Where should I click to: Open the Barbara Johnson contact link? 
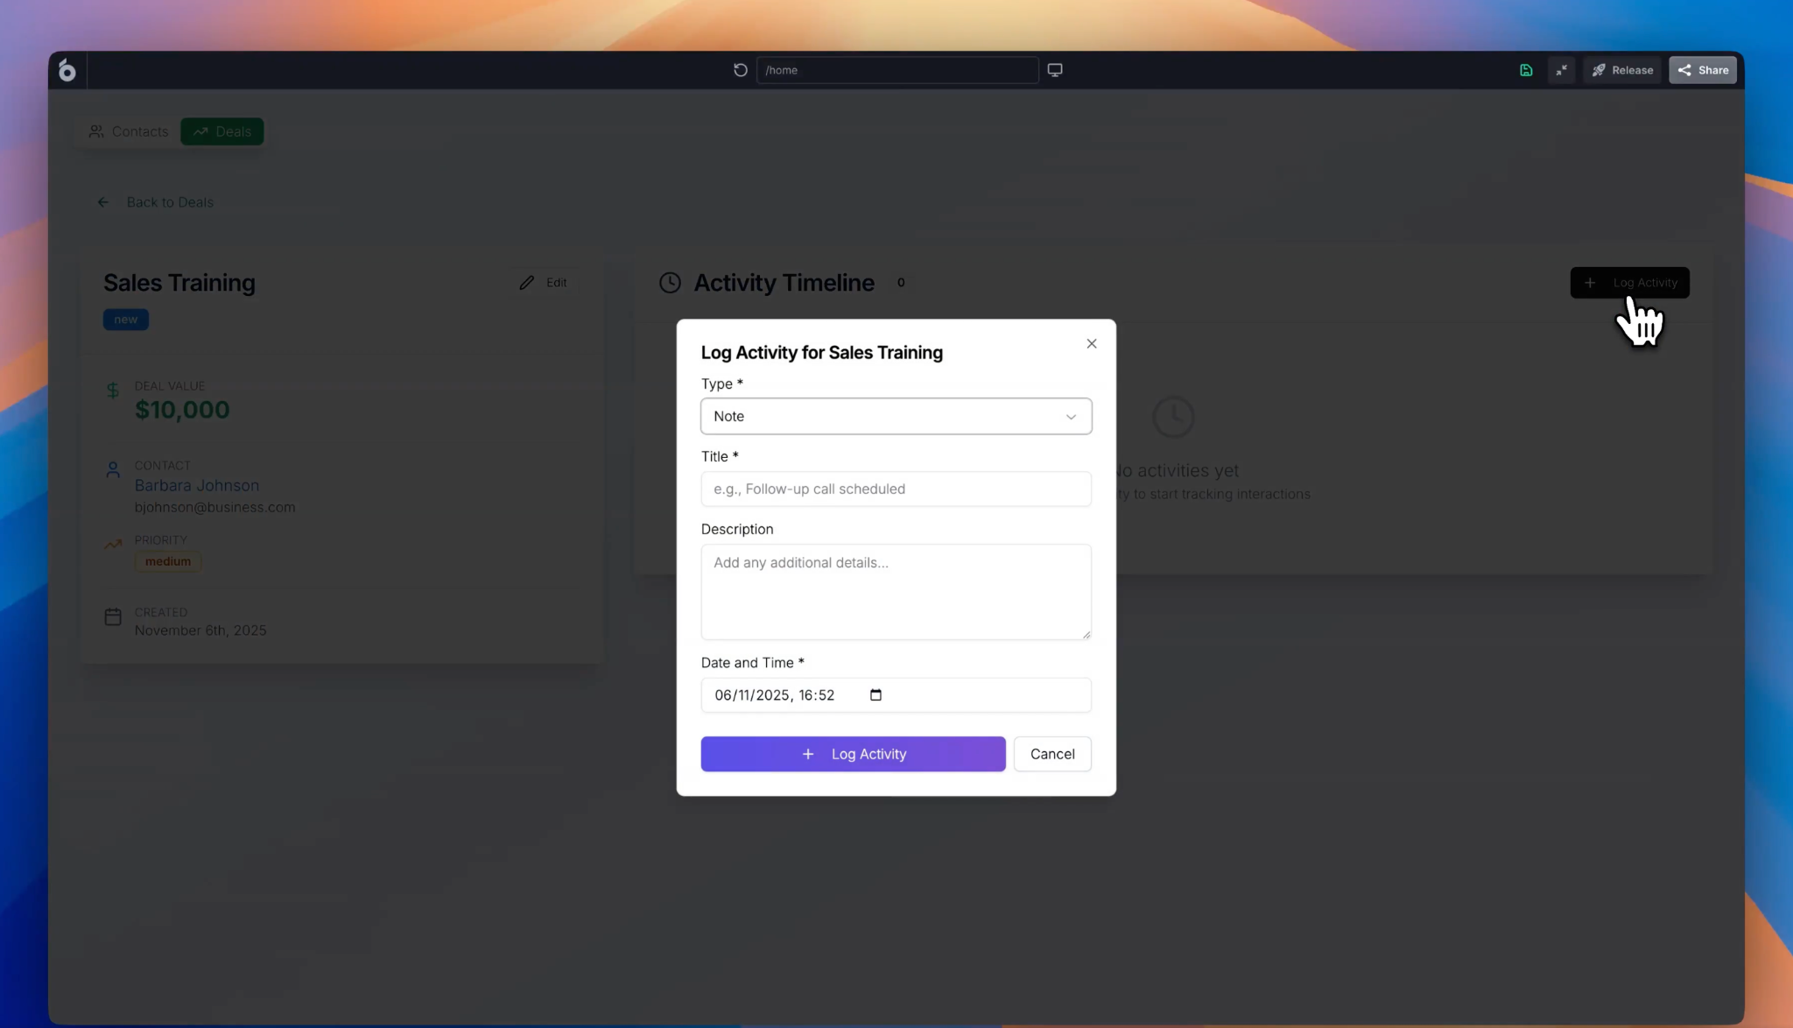tap(196, 485)
